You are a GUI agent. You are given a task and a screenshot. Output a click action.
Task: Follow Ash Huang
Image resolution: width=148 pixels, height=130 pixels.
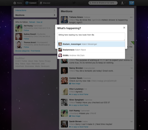[x=26, y=30]
